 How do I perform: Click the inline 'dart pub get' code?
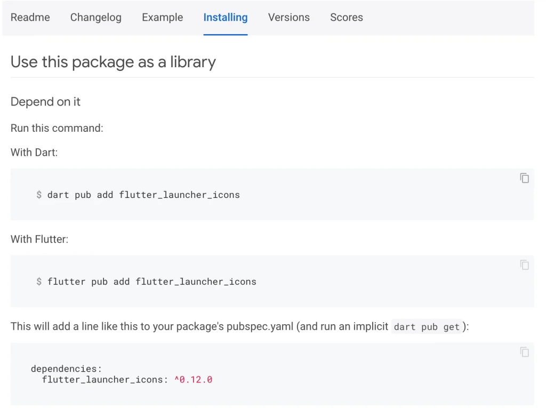click(426, 327)
